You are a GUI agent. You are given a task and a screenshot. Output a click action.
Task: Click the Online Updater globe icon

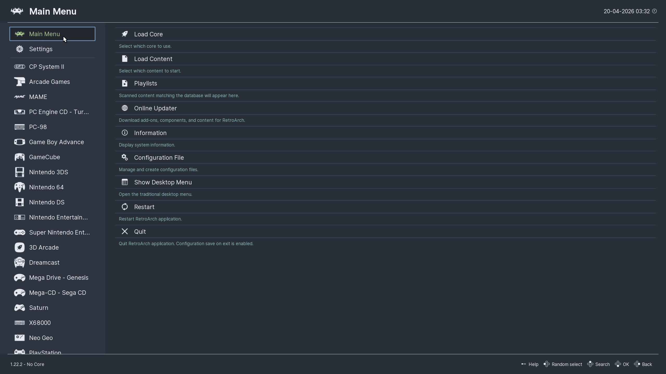[x=125, y=108]
